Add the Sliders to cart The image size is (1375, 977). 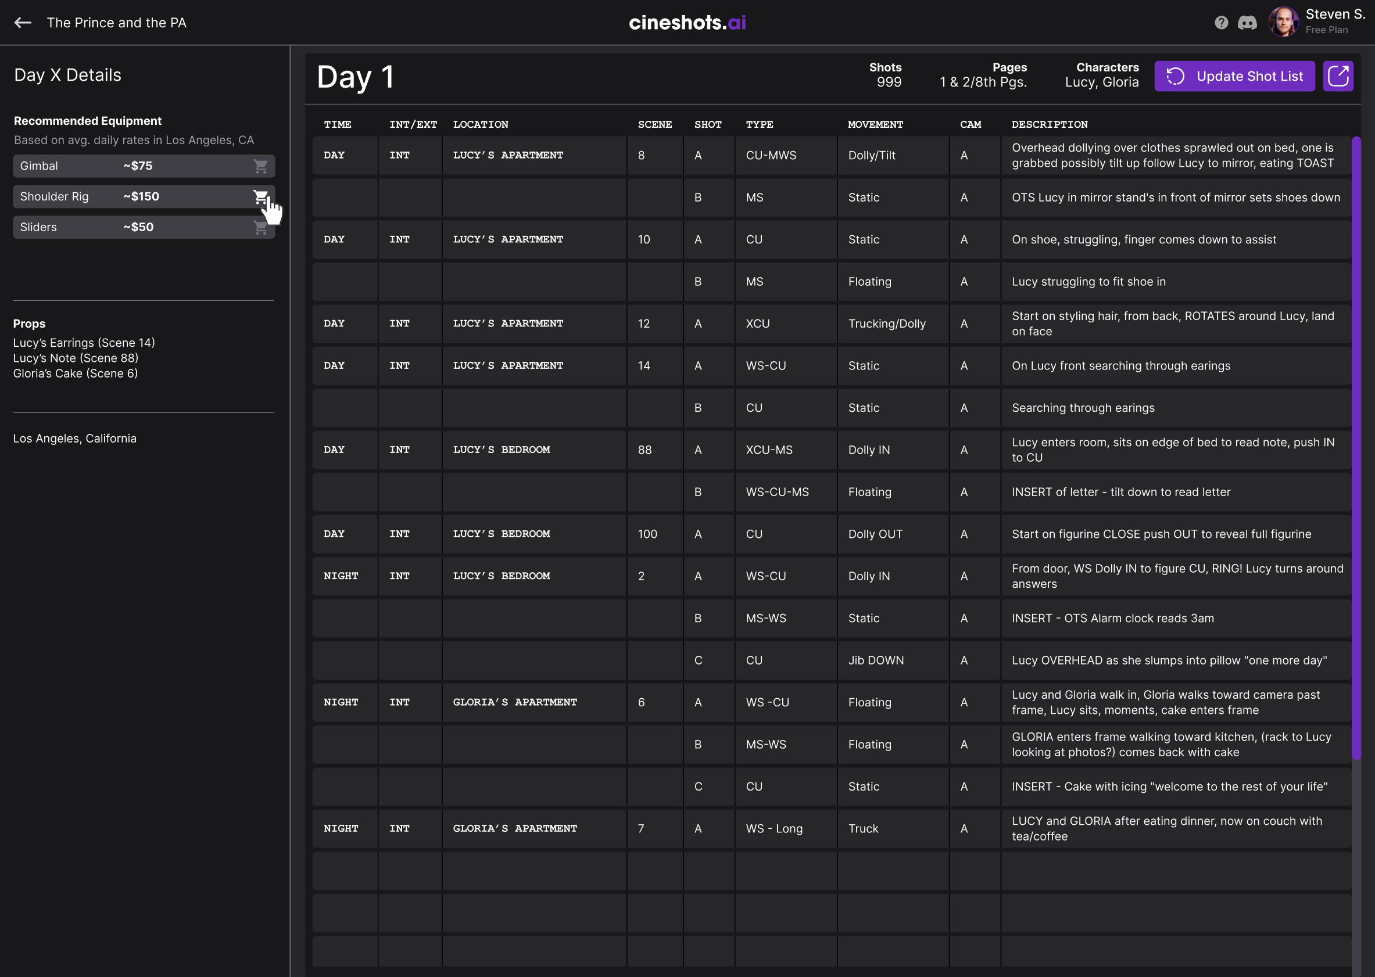click(260, 227)
